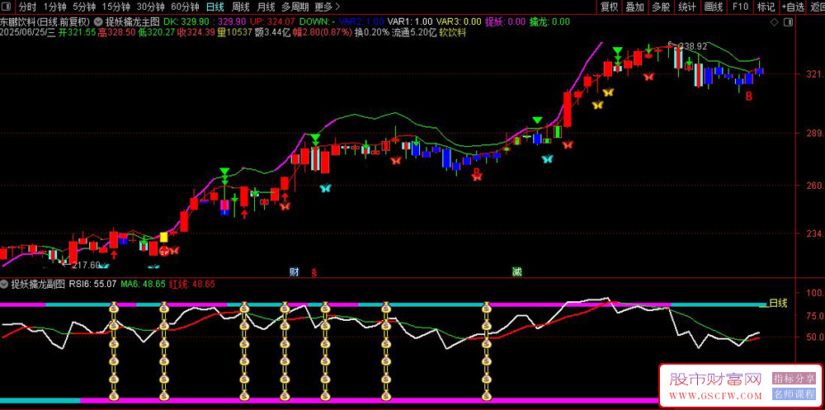Open the 捉妖擒龙主图 indicator dropdown arrow
This screenshot has height=410, width=825.
pyautogui.click(x=98, y=22)
